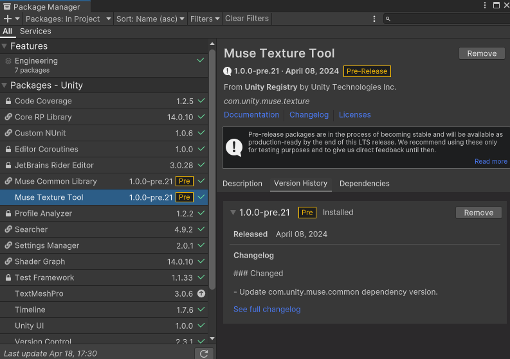Image resolution: width=510 pixels, height=359 pixels.
Task: Collapse the Packages - Unity section
Action: (x=5, y=85)
